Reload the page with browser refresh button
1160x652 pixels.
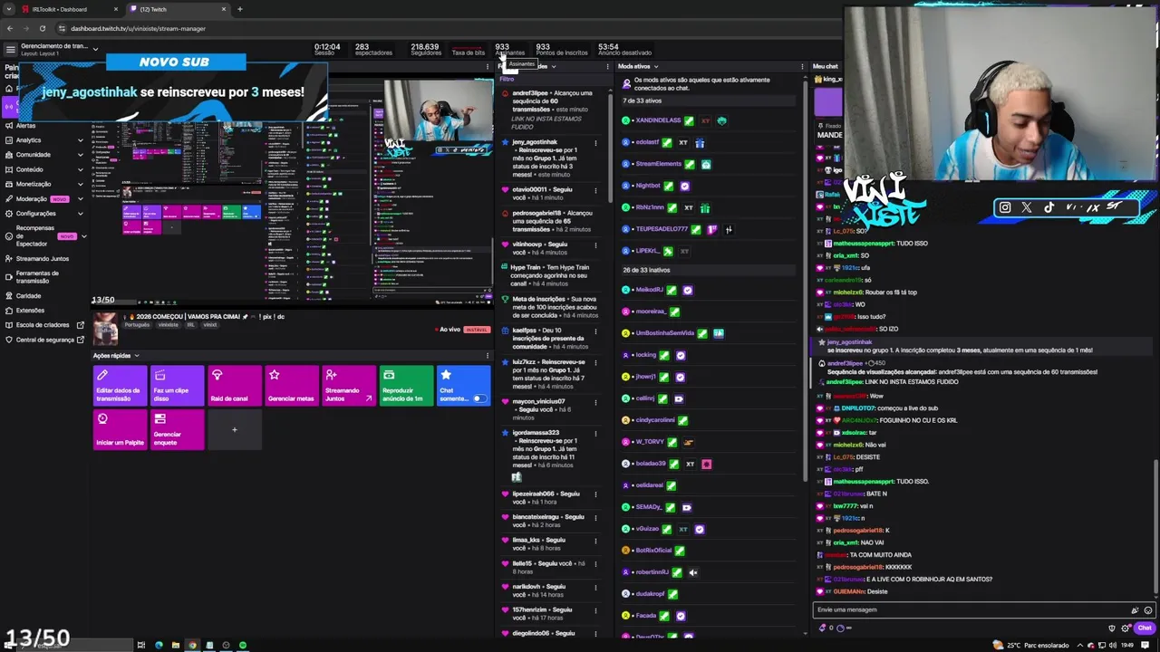click(42, 28)
